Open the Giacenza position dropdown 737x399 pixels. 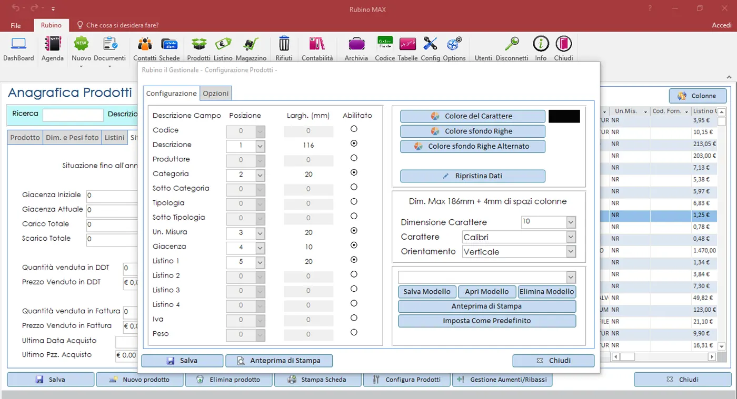pos(260,247)
